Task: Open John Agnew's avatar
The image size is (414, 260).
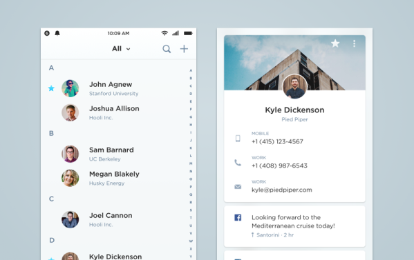Action: (70, 88)
